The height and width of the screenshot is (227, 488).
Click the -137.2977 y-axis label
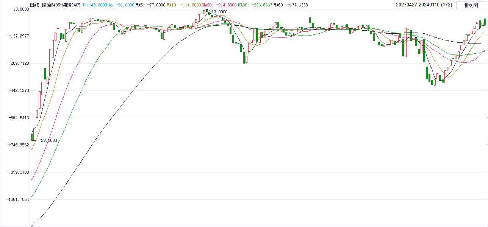(x=18, y=36)
